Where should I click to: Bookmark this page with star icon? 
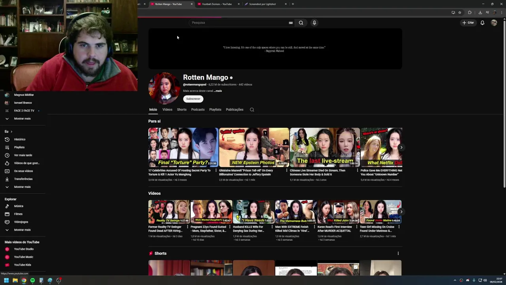tap(460, 12)
